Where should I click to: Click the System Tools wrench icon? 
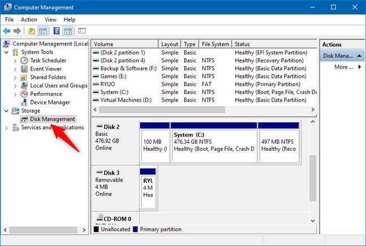point(15,52)
